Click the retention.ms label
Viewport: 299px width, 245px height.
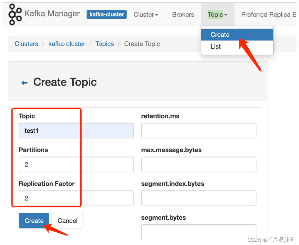point(160,116)
